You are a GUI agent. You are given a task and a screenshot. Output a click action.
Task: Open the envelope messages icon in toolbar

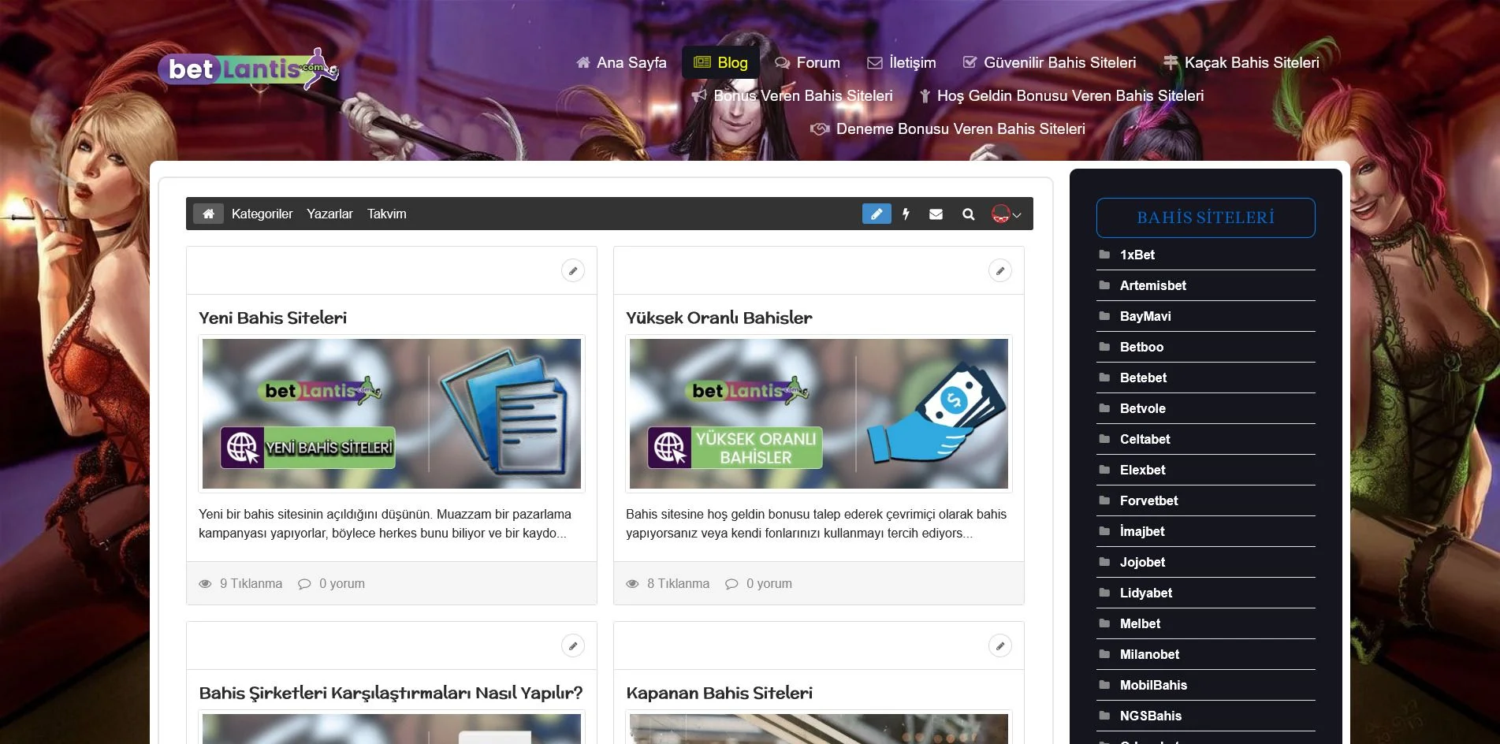[936, 214]
